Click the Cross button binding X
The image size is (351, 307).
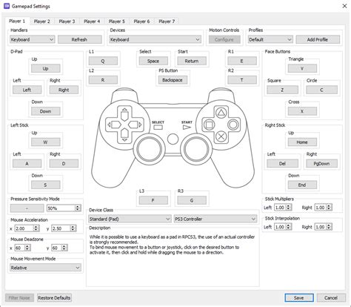point(302,111)
